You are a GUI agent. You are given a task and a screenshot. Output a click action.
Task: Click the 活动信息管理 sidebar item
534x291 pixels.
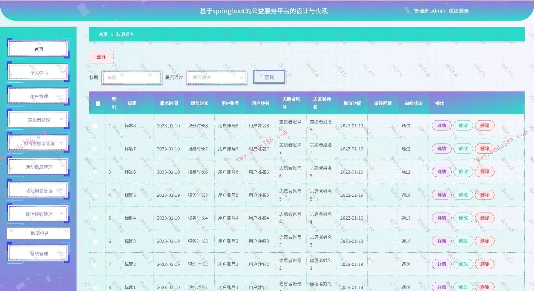(x=38, y=167)
